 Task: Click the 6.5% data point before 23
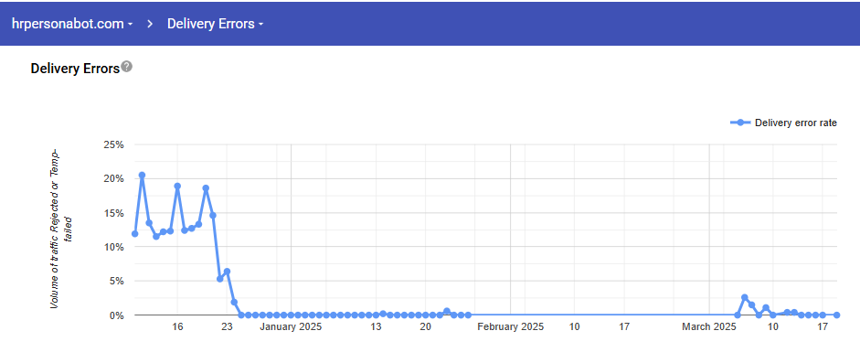[x=227, y=272]
